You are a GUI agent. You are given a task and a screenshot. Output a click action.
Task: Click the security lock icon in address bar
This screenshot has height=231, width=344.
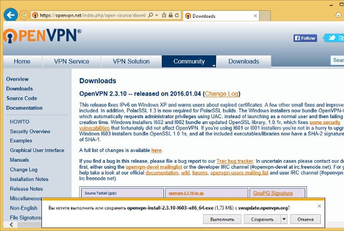click(x=170, y=15)
